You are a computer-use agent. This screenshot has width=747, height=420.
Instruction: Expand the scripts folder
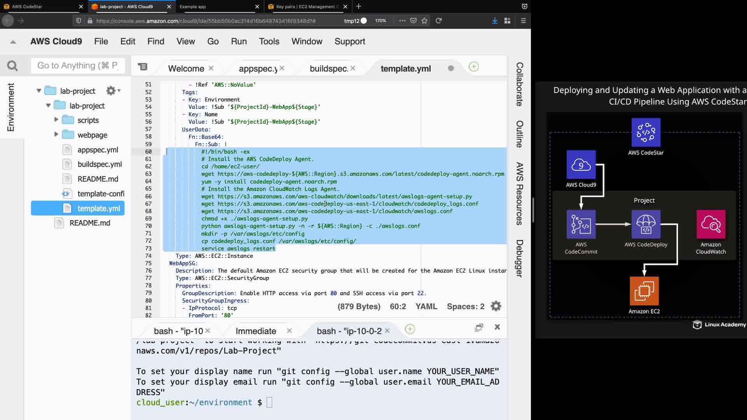coord(56,120)
